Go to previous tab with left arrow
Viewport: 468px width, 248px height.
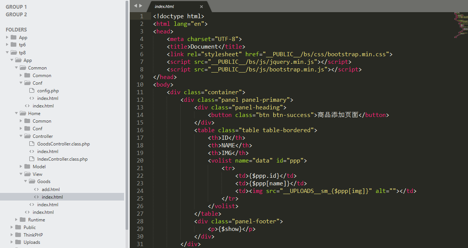coord(135,6)
